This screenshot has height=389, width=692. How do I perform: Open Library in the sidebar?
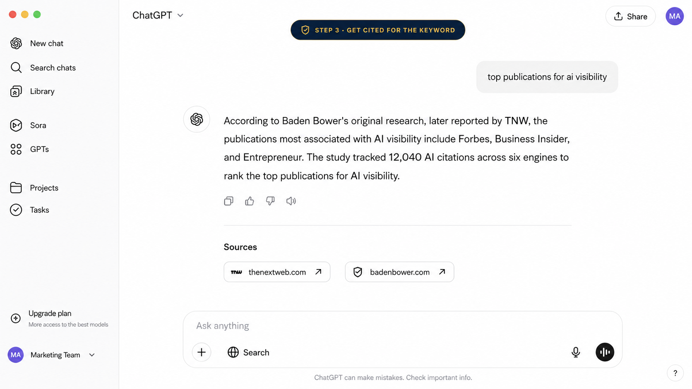pyautogui.click(x=42, y=91)
